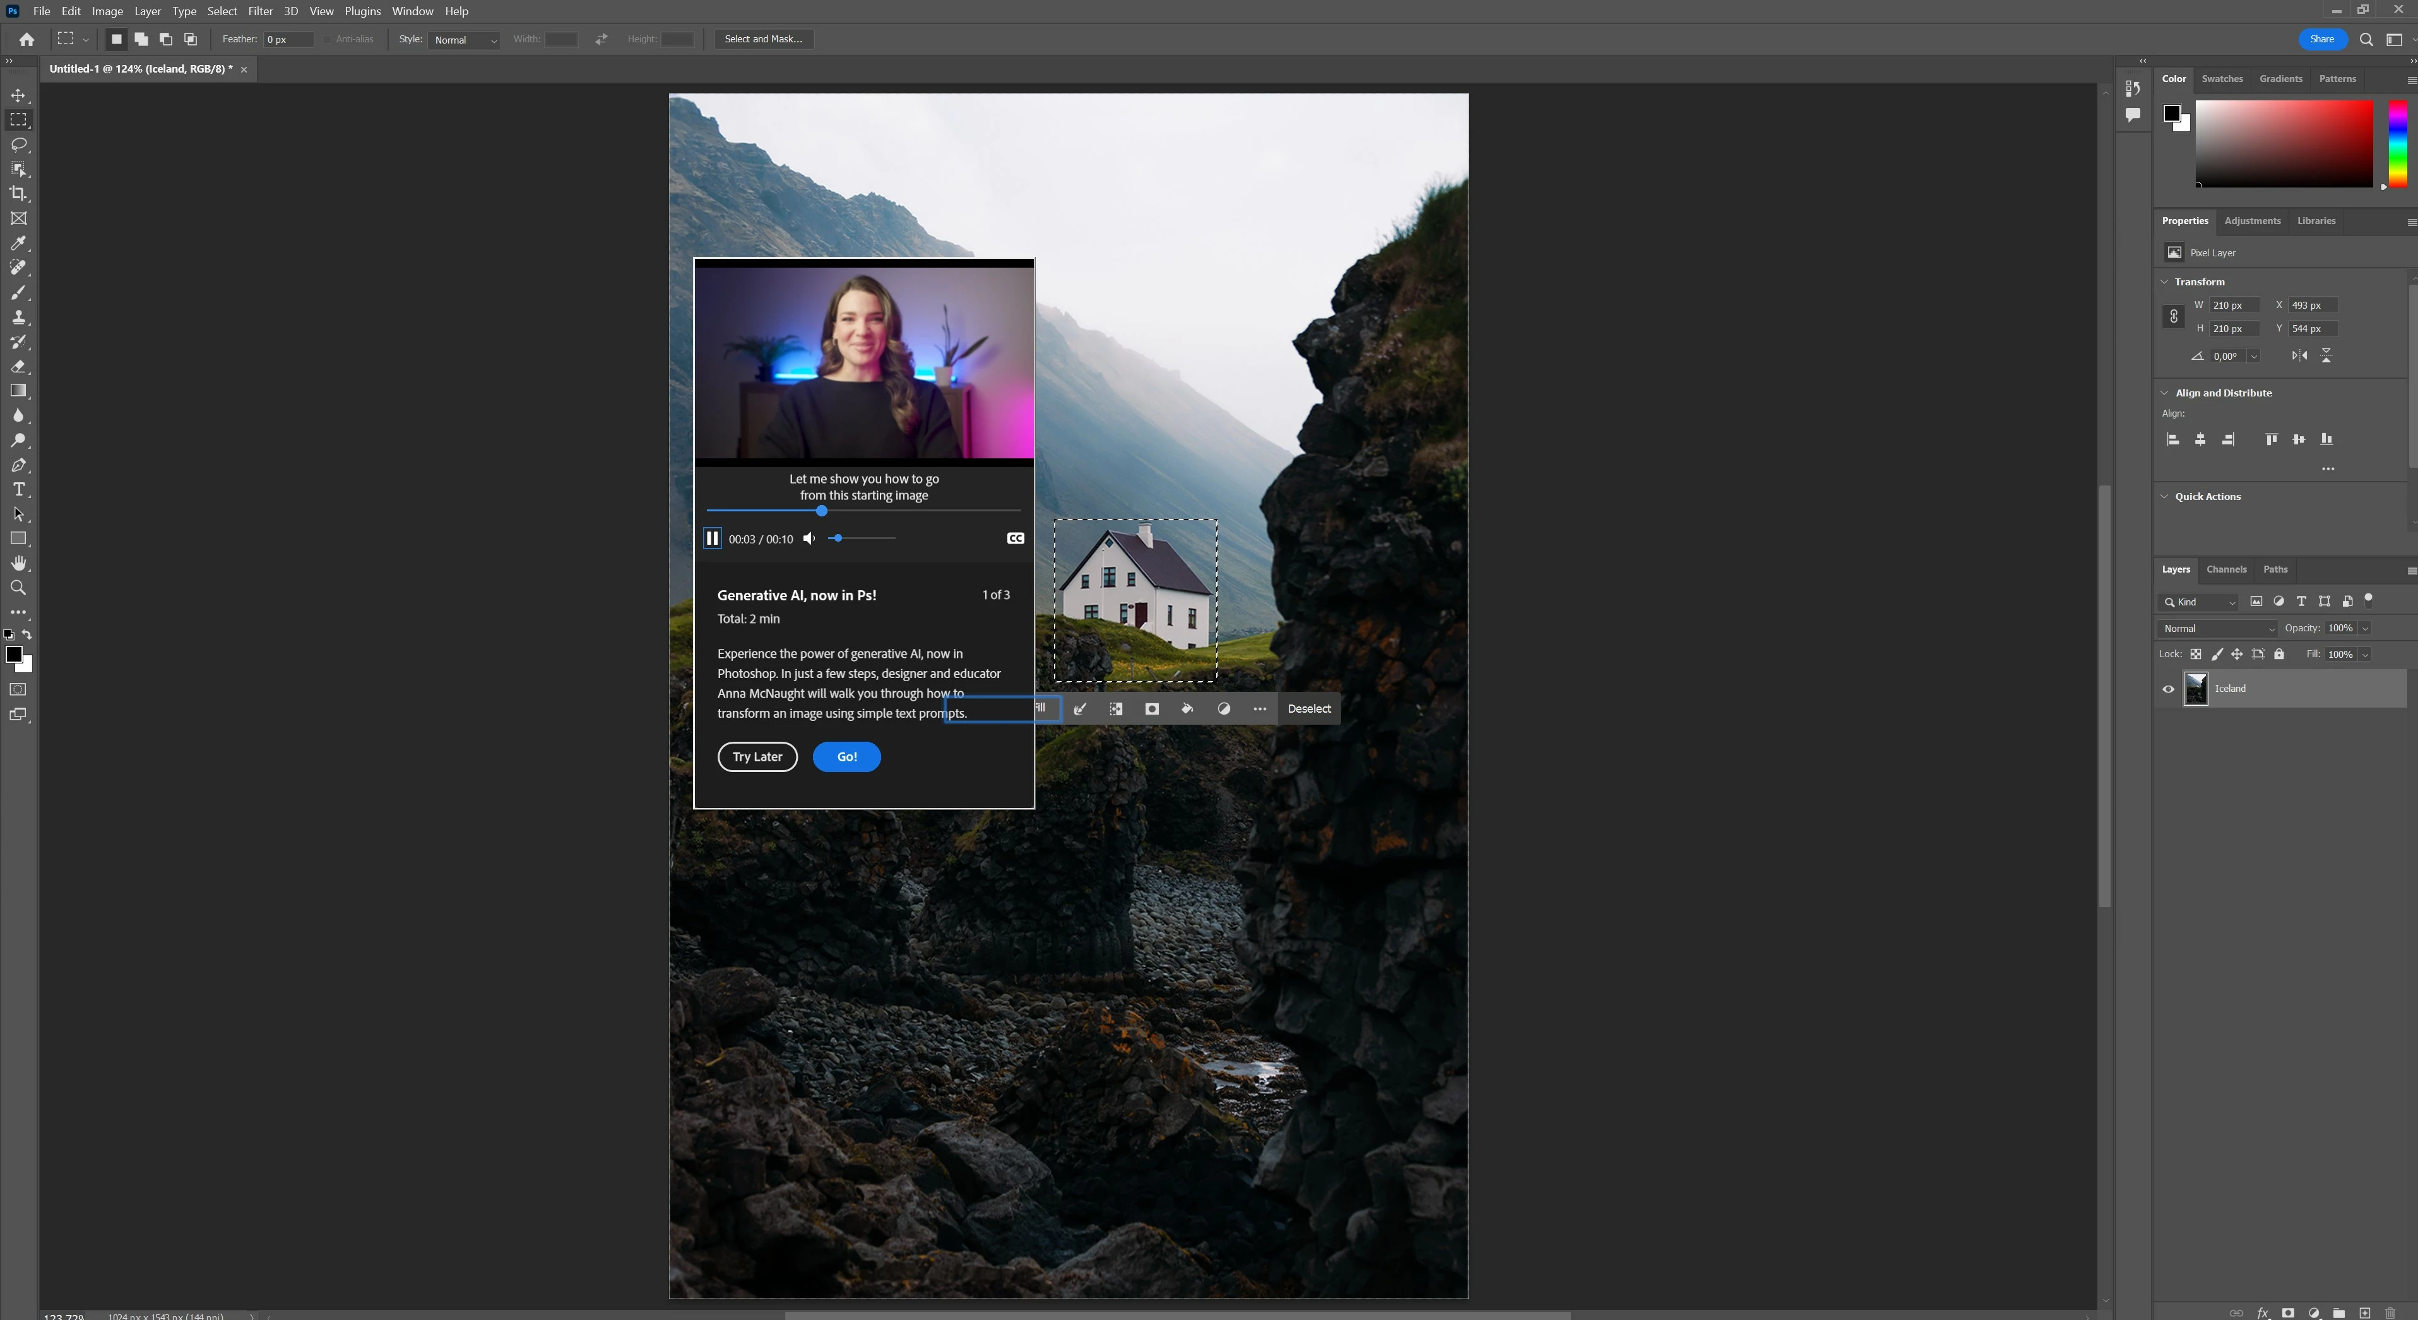Collapse the Transform section
2418x1320 pixels.
[x=2166, y=282]
